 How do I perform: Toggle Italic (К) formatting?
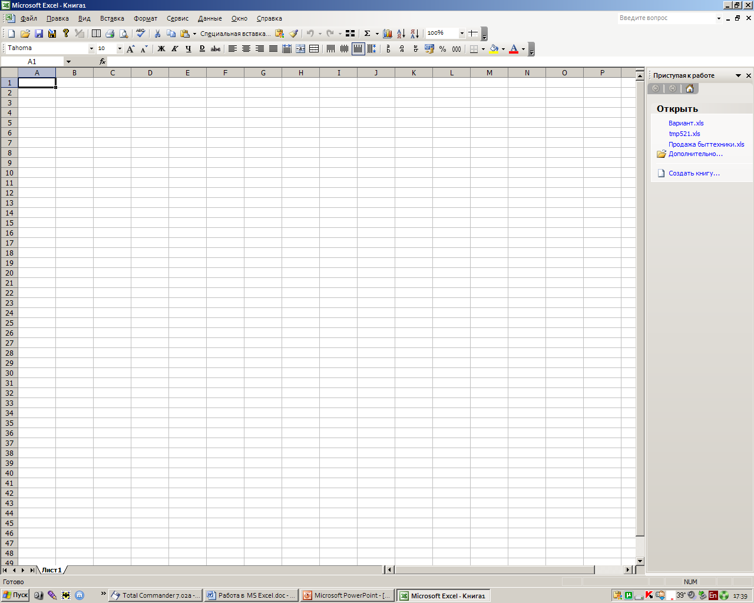[x=175, y=49]
